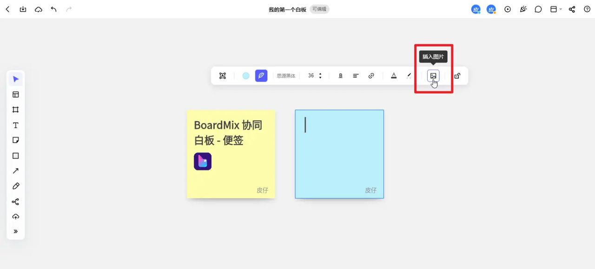Viewport: 595px width, 269px height.
Task: Undo the last action
Action: [54, 9]
